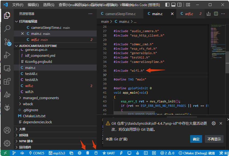This screenshot has width=229, height=156.
Task: Click the lightning flash device icon
Action: (121, 153)
